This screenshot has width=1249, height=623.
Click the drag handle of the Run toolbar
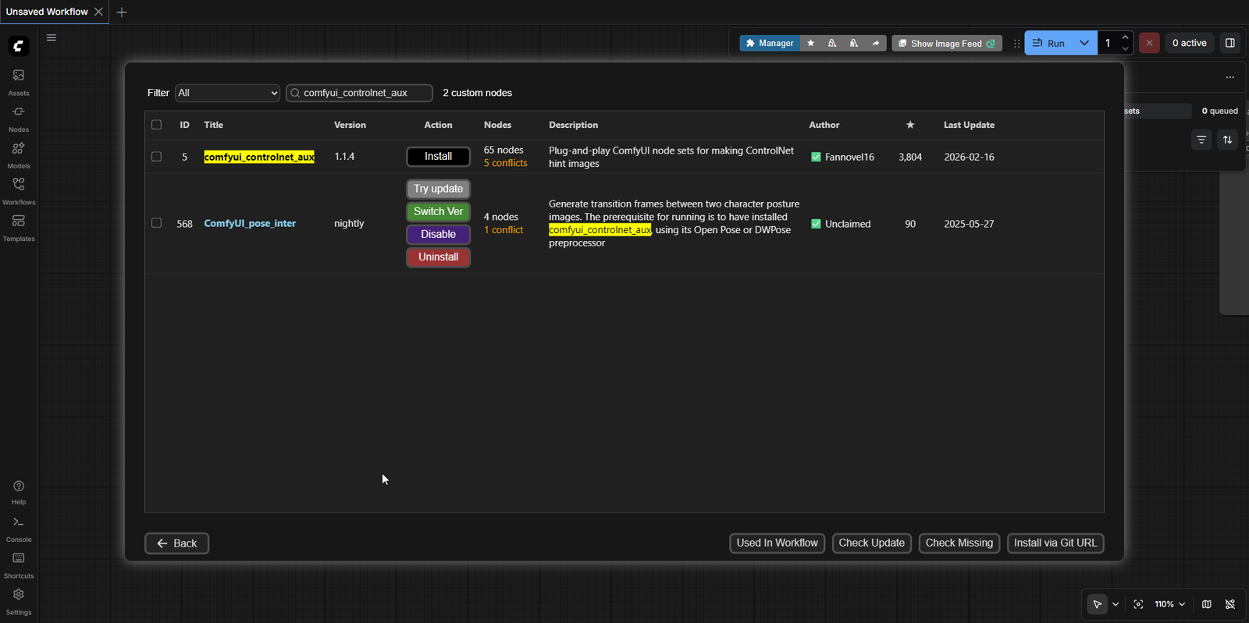(1016, 44)
